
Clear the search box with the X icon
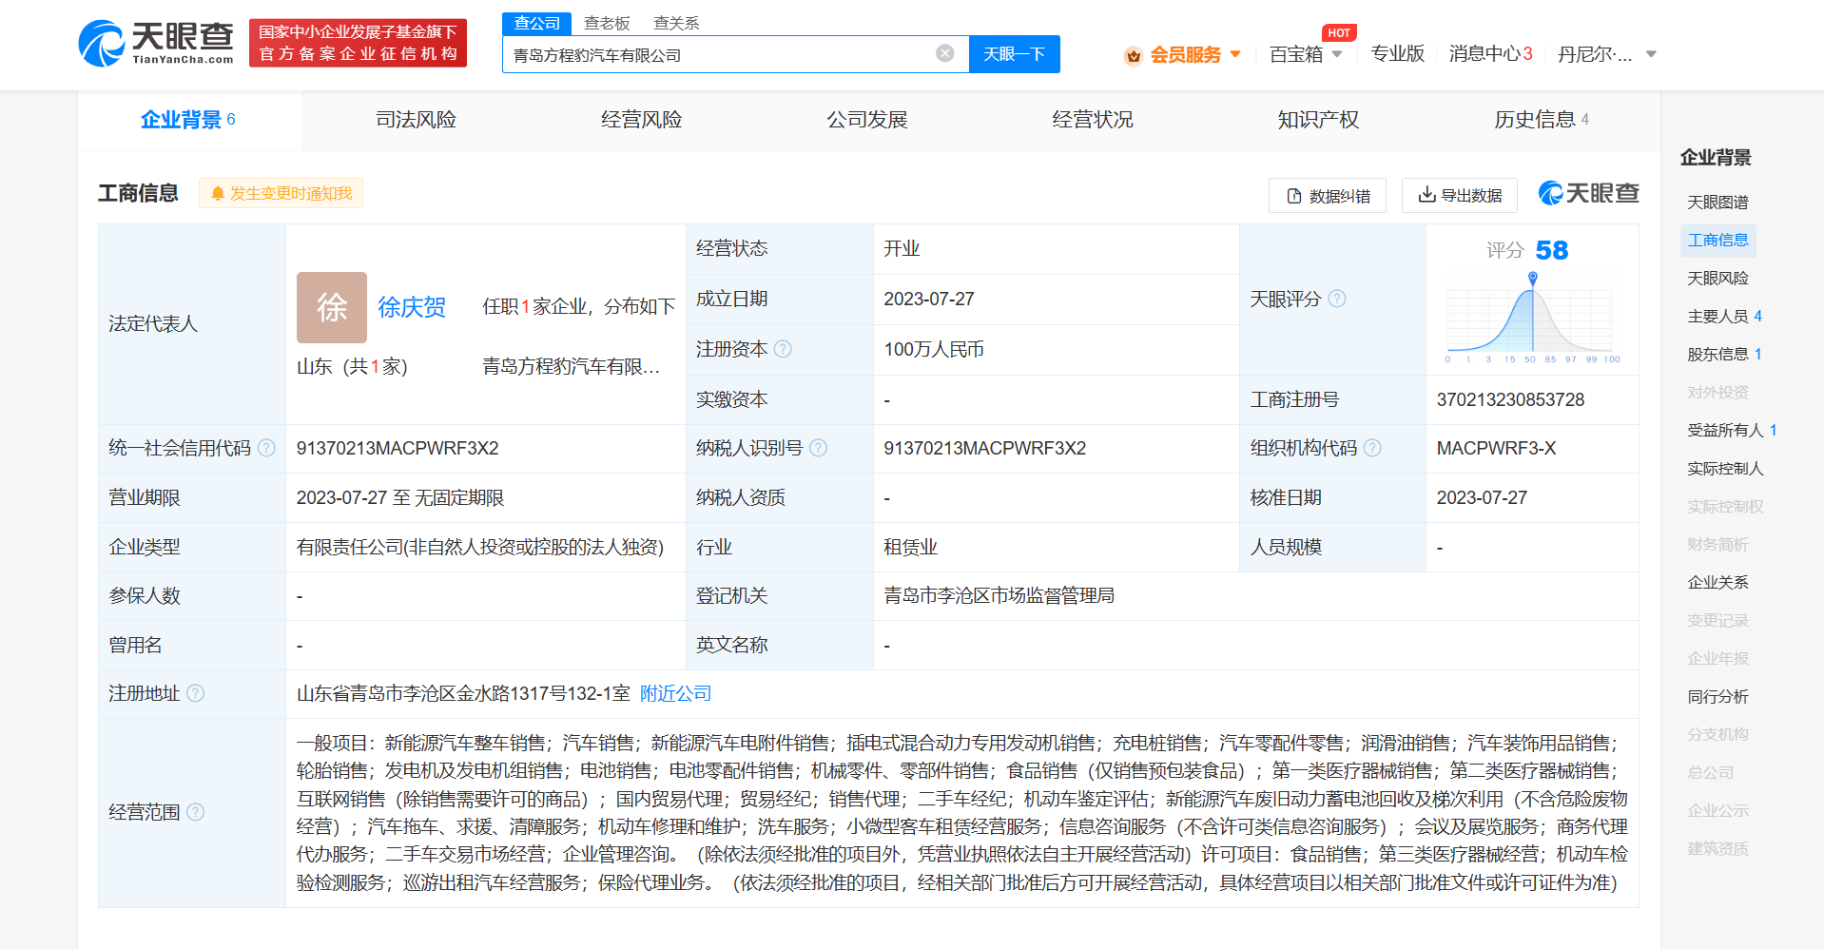point(944,53)
